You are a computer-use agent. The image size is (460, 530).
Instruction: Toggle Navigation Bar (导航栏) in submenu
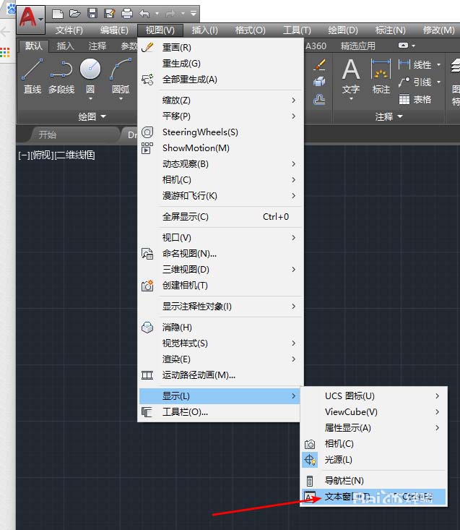(373, 481)
